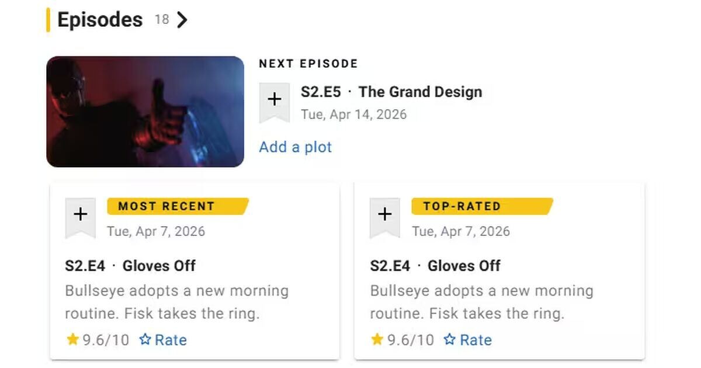Click the Add a plot link
Image resolution: width=701 pixels, height=368 pixels.
[295, 147]
